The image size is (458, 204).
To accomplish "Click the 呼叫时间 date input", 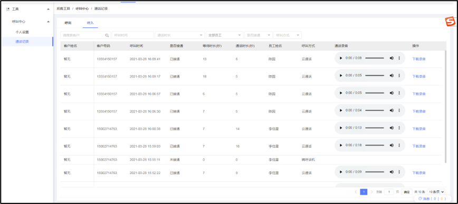I will click(x=132, y=35).
